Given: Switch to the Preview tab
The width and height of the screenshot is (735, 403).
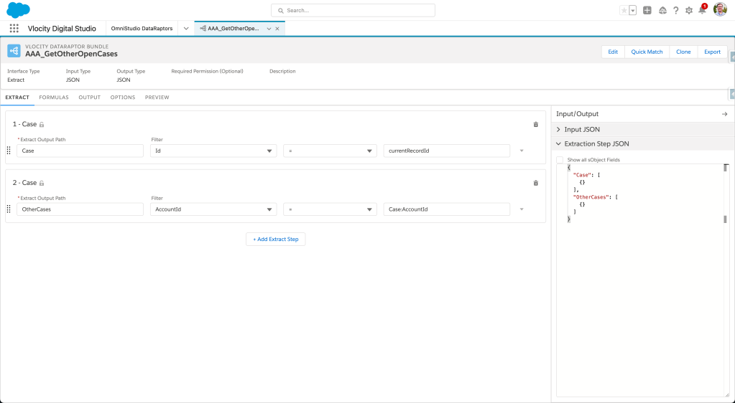Looking at the screenshot, I should [x=157, y=98].
